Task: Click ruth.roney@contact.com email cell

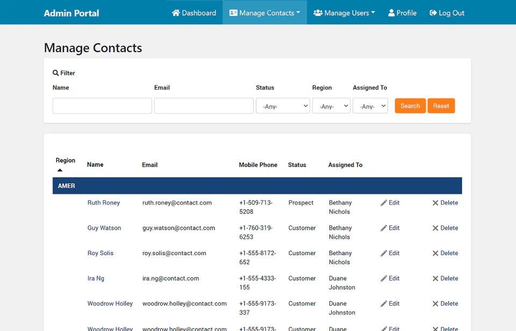Action: pos(177,203)
